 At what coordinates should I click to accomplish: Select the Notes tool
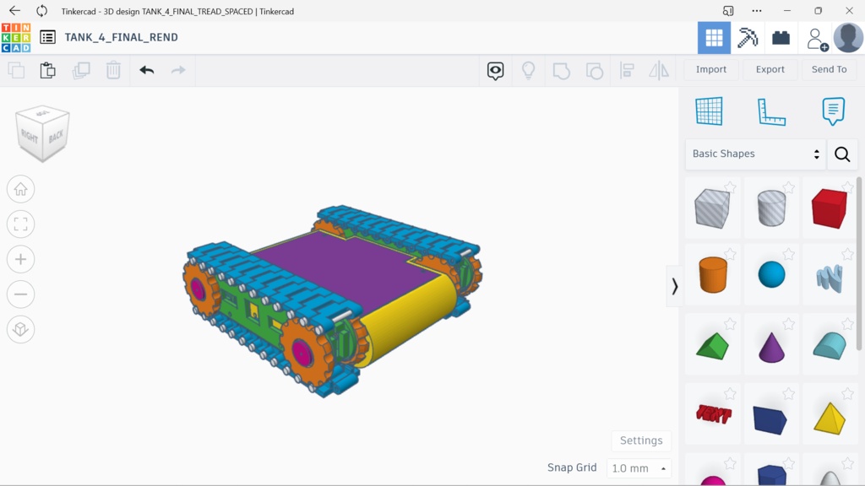[833, 111]
